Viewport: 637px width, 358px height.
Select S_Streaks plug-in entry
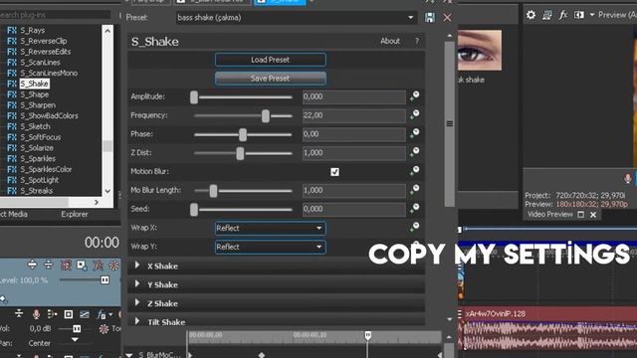pyautogui.click(x=36, y=191)
